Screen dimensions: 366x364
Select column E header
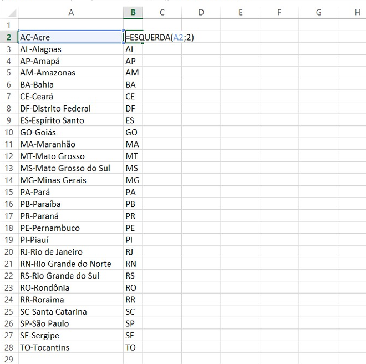pyautogui.click(x=240, y=12)
